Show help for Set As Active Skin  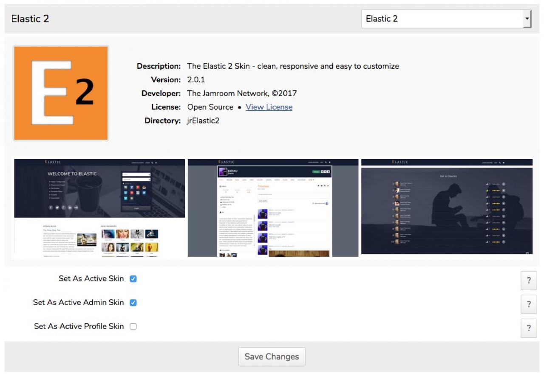pos(529,281)
